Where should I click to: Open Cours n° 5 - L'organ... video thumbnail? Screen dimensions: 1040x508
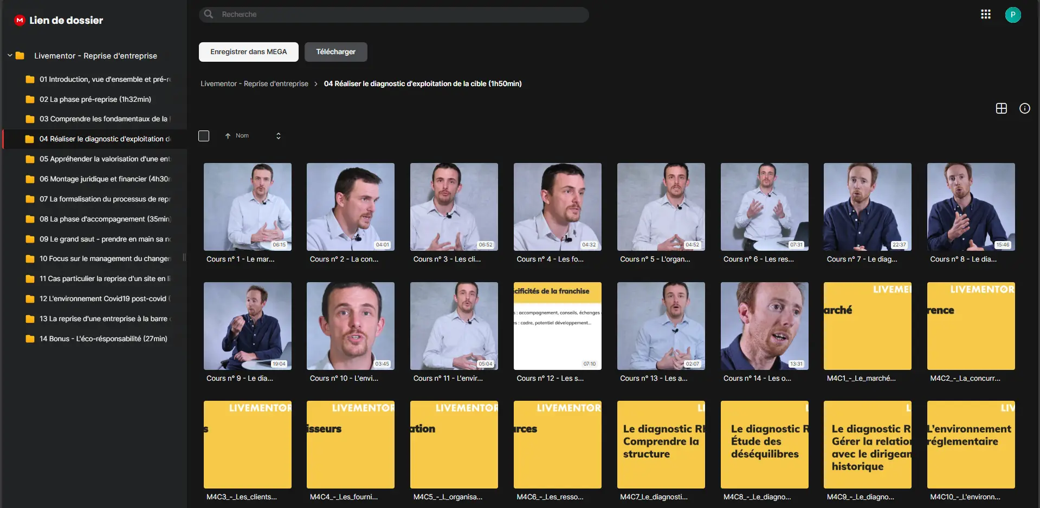[661, 207]
